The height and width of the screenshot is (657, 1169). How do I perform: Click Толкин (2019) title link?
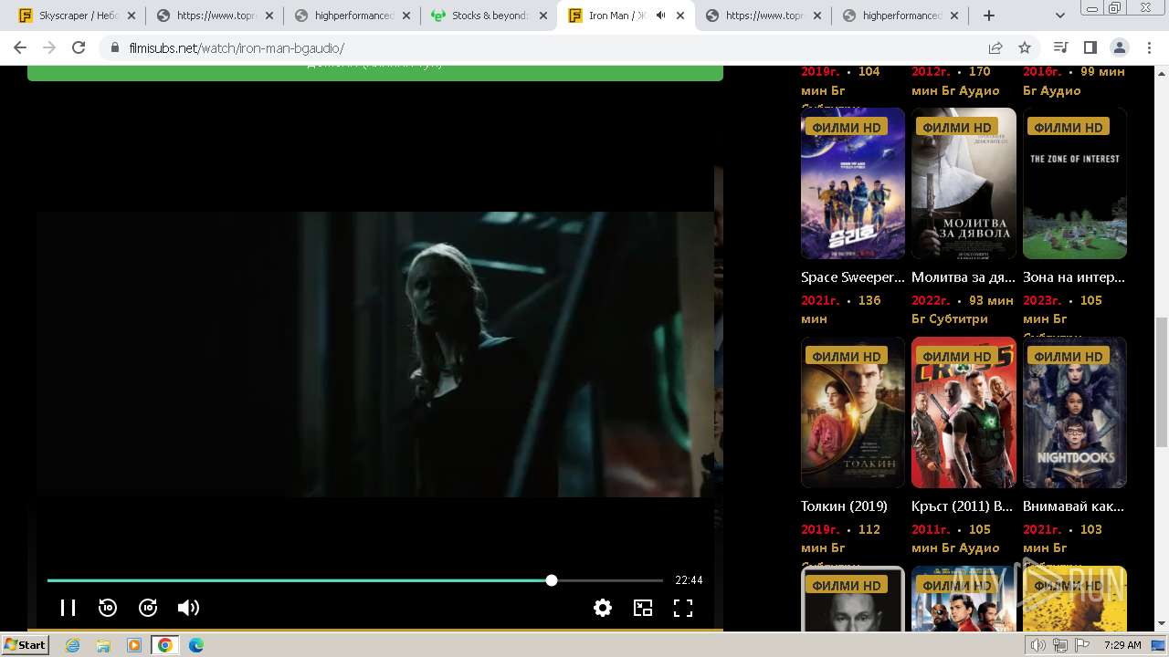pos(844,506)
